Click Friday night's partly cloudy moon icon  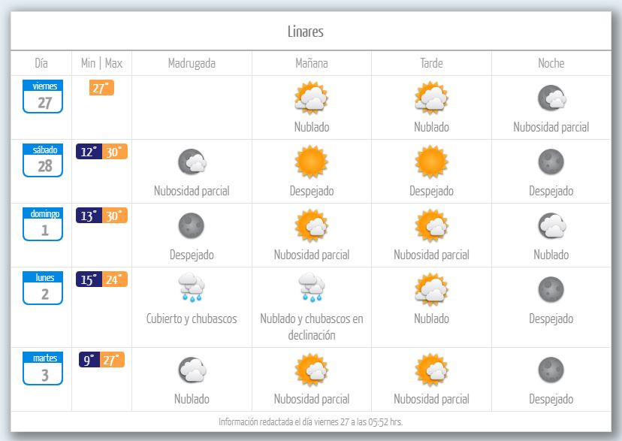pos(551,98)
